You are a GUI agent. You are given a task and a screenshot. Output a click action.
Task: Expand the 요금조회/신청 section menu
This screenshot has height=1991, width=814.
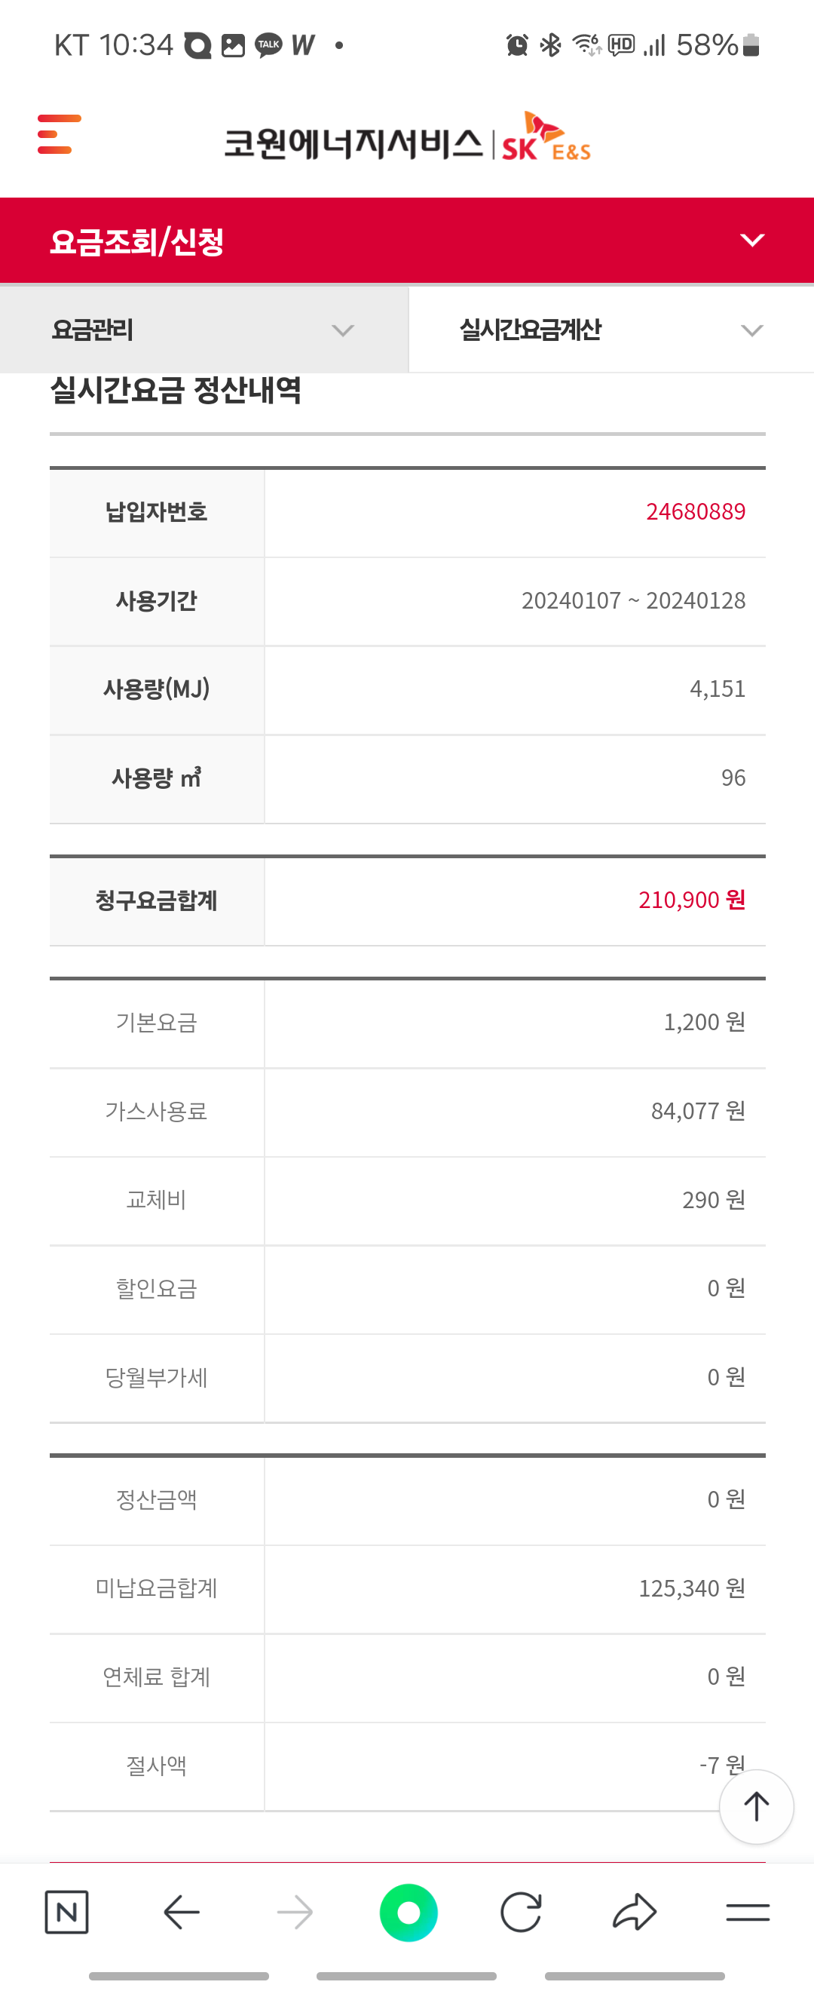pyautogui.click(x=751, y=241)
